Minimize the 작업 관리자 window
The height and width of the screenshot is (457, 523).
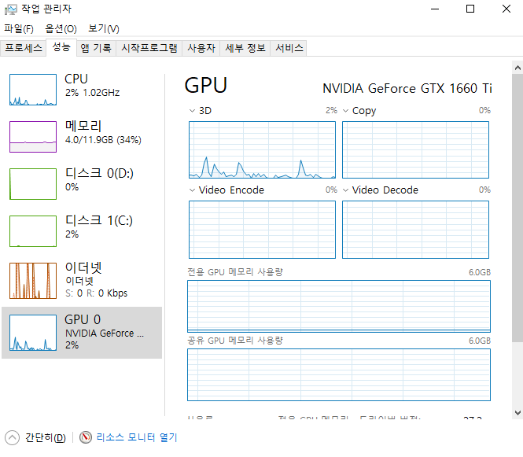[x=435, y=9]
